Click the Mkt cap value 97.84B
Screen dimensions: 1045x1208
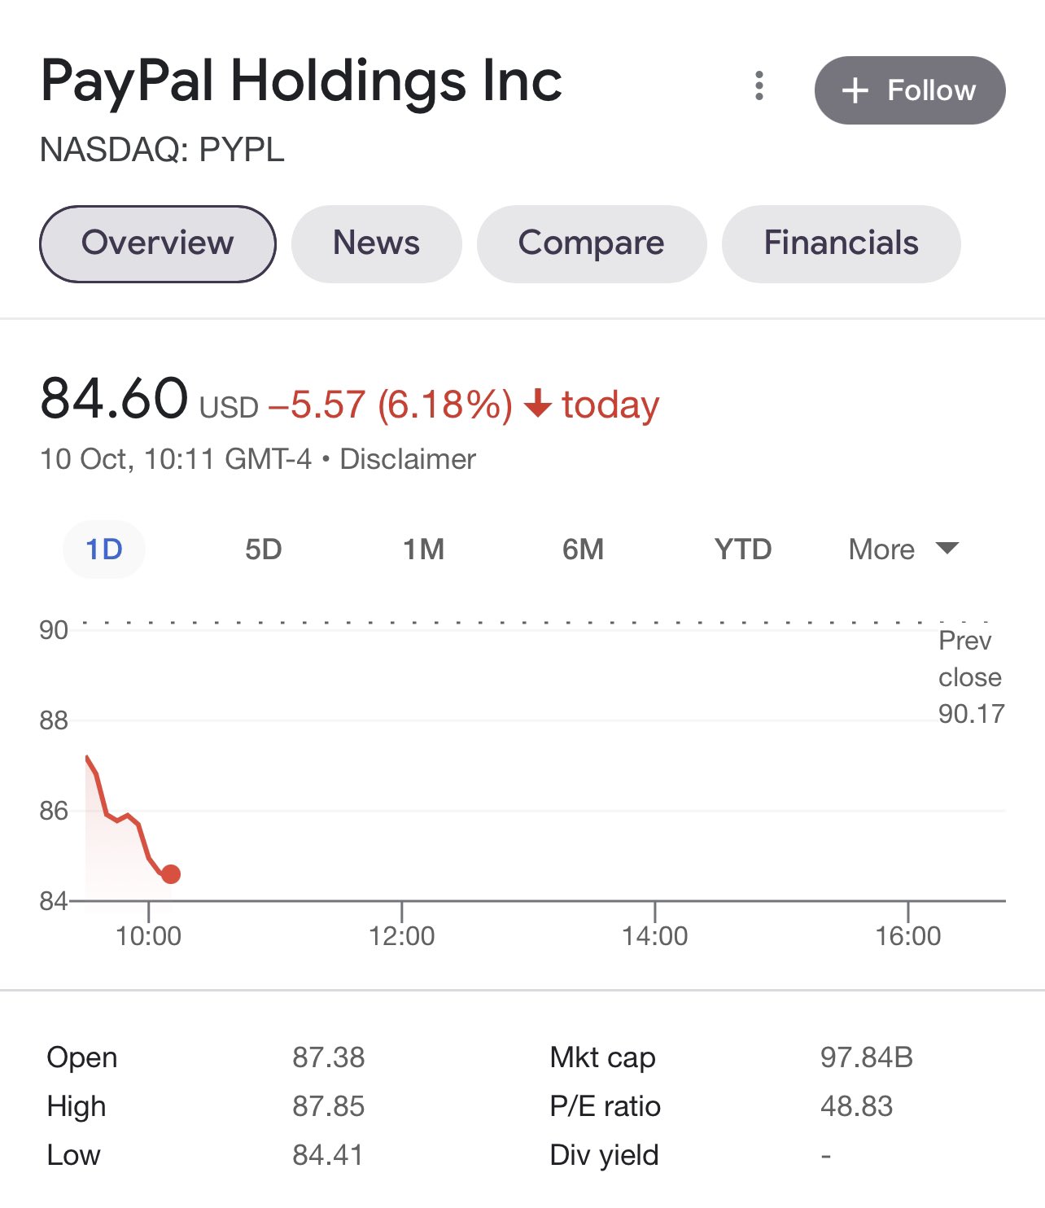pyautogui.click(x=867, y=1057)
